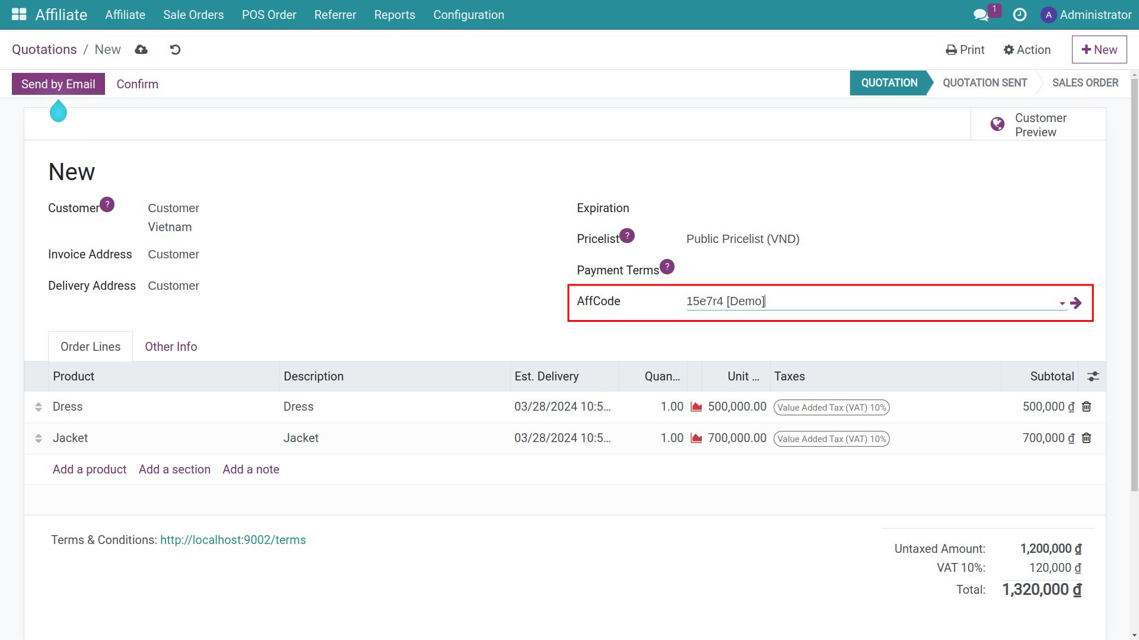Delete the Dress order line
1139x640 pixels.
[x=1086, y=407]
